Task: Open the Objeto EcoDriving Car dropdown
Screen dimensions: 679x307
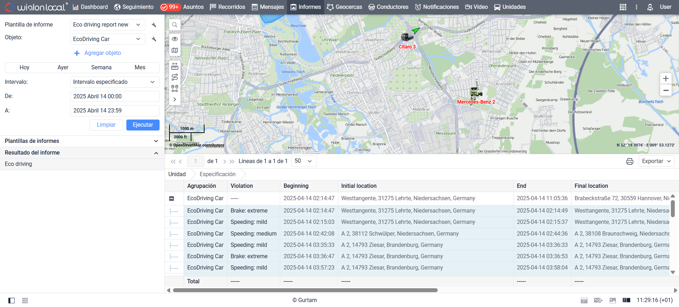Action: click(107, 39)
